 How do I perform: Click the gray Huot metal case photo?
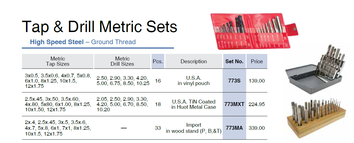316,69
